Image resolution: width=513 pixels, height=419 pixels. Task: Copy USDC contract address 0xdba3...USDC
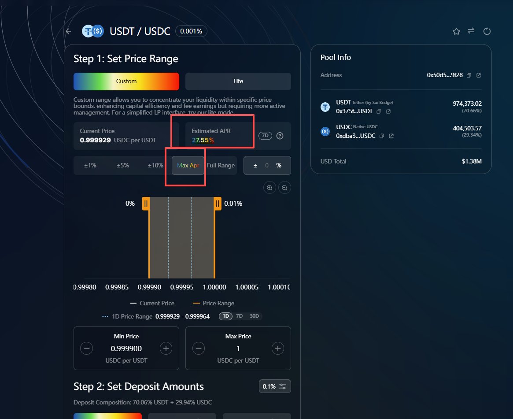coord(381,136)
